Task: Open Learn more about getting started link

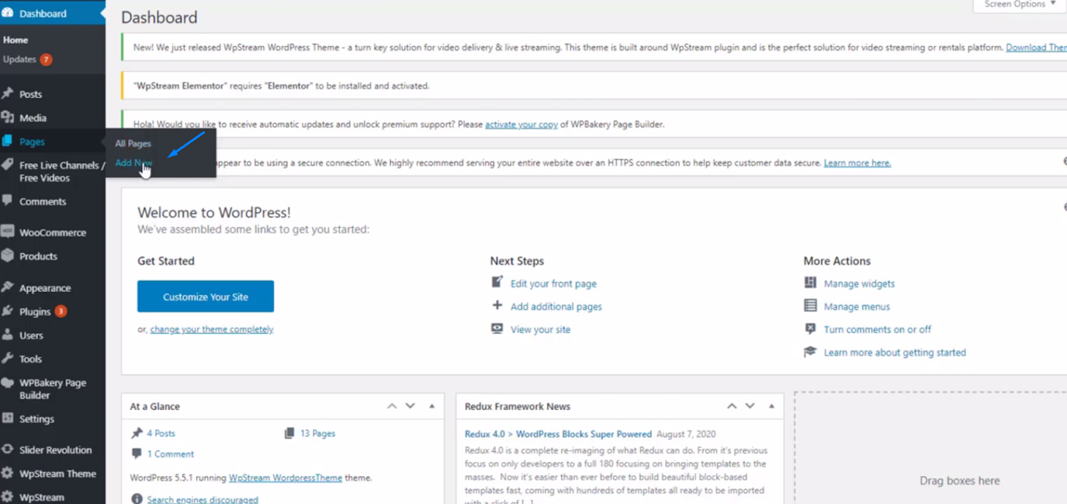Action: [895, 353]
